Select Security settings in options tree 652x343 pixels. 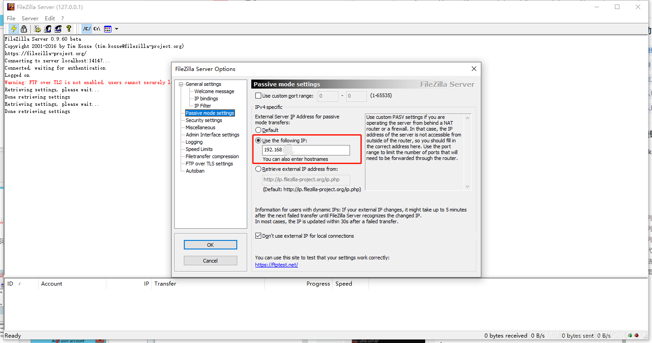[x=204, y=120]
